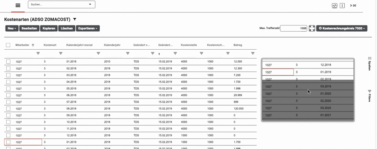This screenshot has width=377, height=149.
Task: Change language via DE selector
Action: tap(353, 5)
